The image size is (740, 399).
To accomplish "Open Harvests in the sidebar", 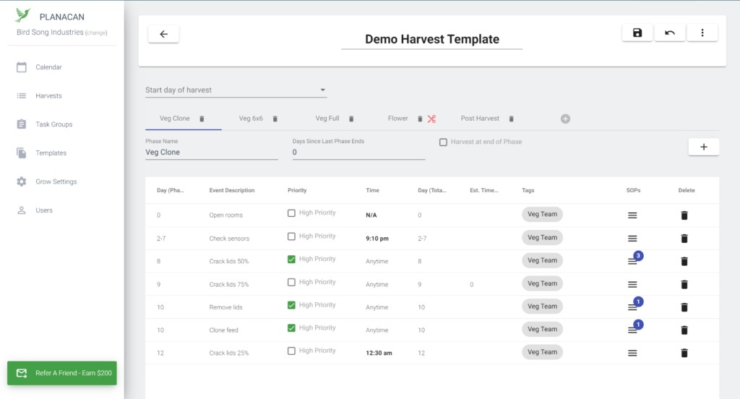I will coord(48,96).
